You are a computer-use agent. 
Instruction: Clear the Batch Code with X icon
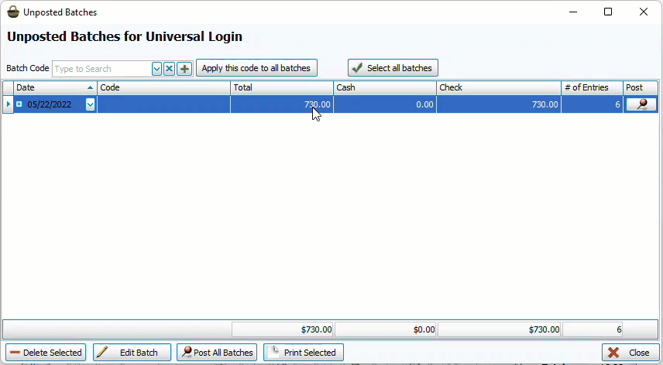click(x=170, y=69)
